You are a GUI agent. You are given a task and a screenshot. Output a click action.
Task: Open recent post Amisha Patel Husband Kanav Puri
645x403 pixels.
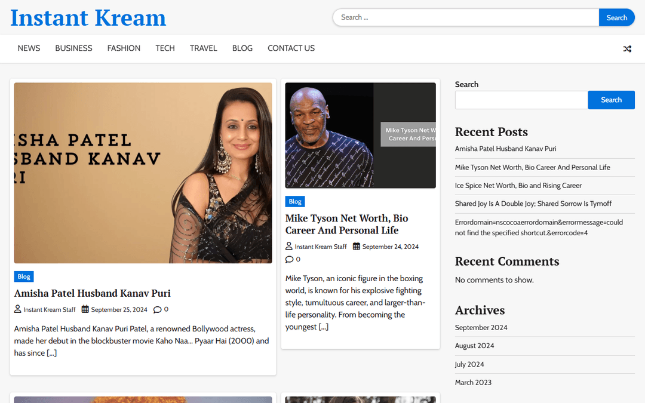(506, 149)
